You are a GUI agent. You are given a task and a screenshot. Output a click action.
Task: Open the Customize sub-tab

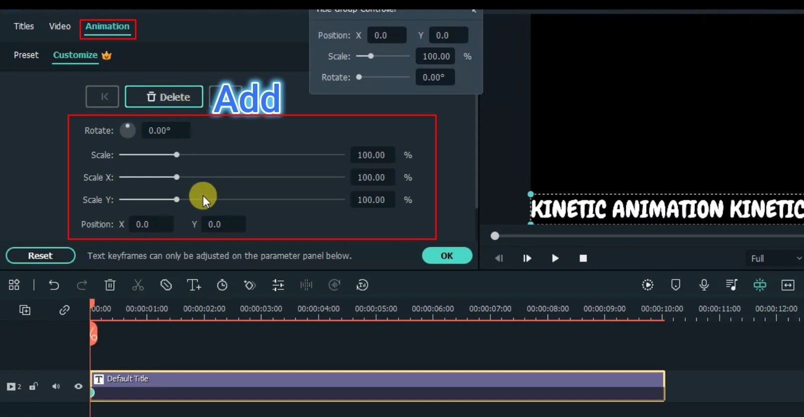(x=75, y=55)
